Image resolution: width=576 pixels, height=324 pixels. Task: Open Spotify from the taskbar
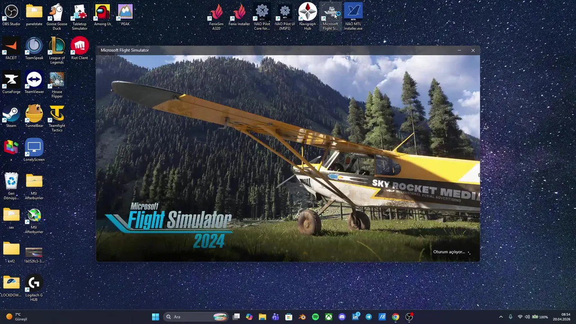coord(315,317)
